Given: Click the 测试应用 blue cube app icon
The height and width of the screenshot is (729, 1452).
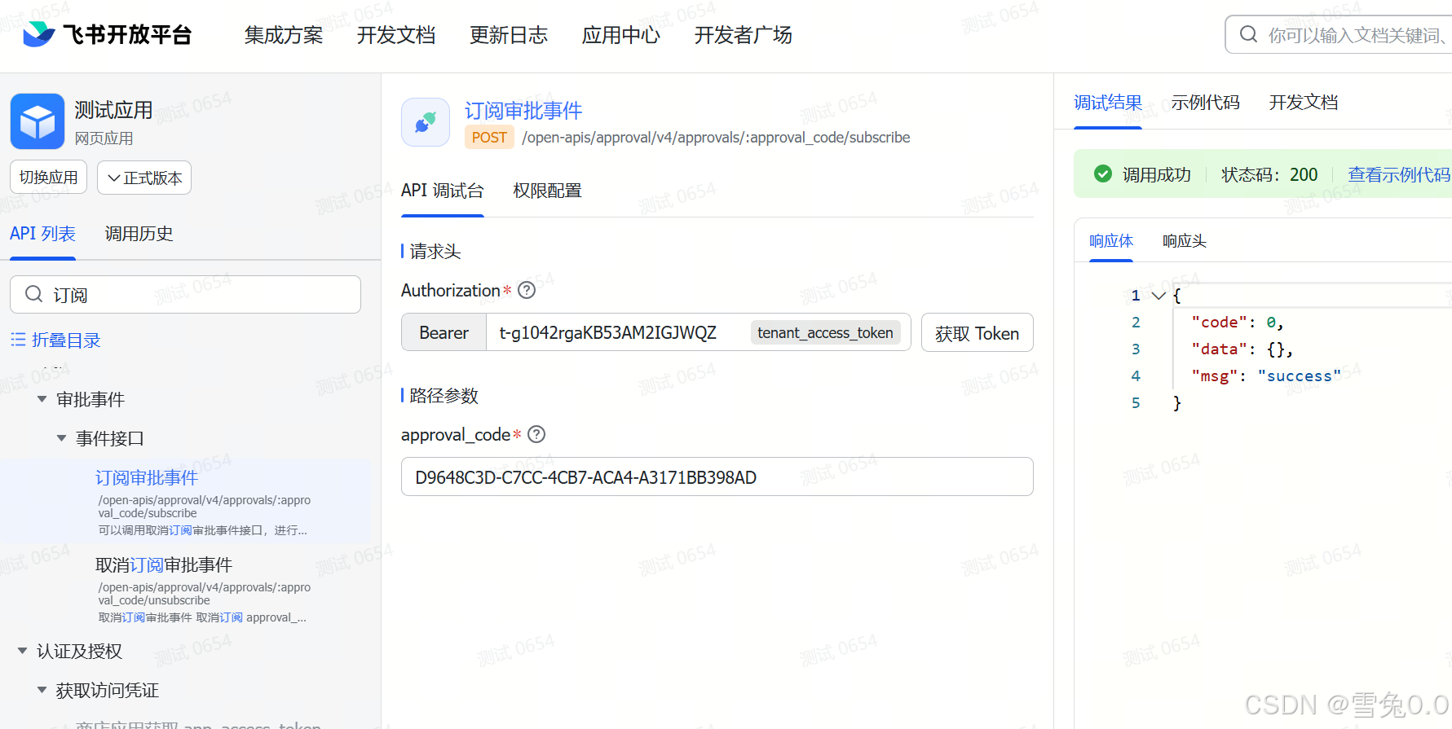Looking at the screenshot, I should pos(38,121).
